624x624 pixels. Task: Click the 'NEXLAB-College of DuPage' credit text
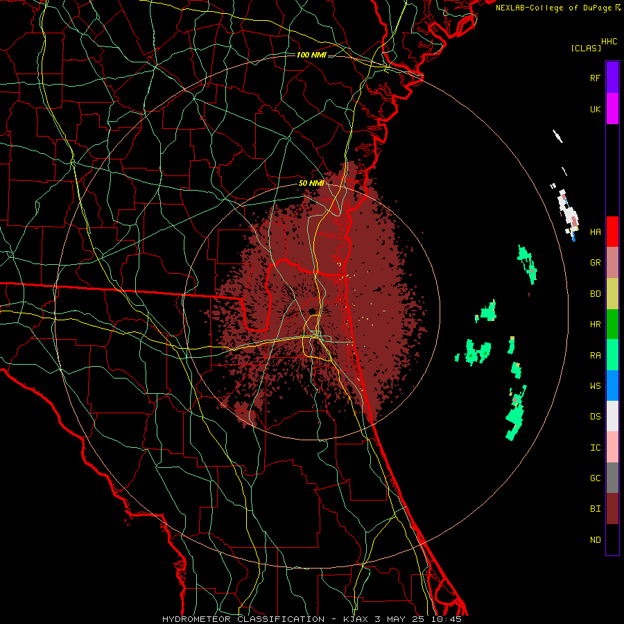pyautogui.click(x=553, y=8)
